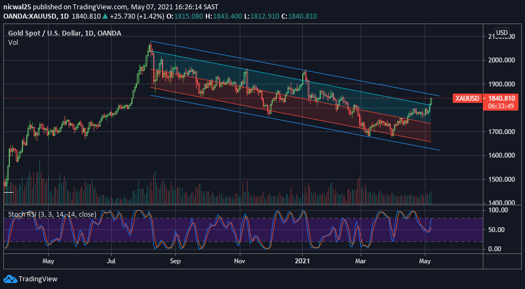
Task: Click the TradingView wordmark text
Action: pyautogui.click(x=38, y=279)
